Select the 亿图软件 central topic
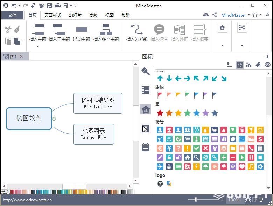Viewport: 273px width, 206px height. (x=29, y=119)
